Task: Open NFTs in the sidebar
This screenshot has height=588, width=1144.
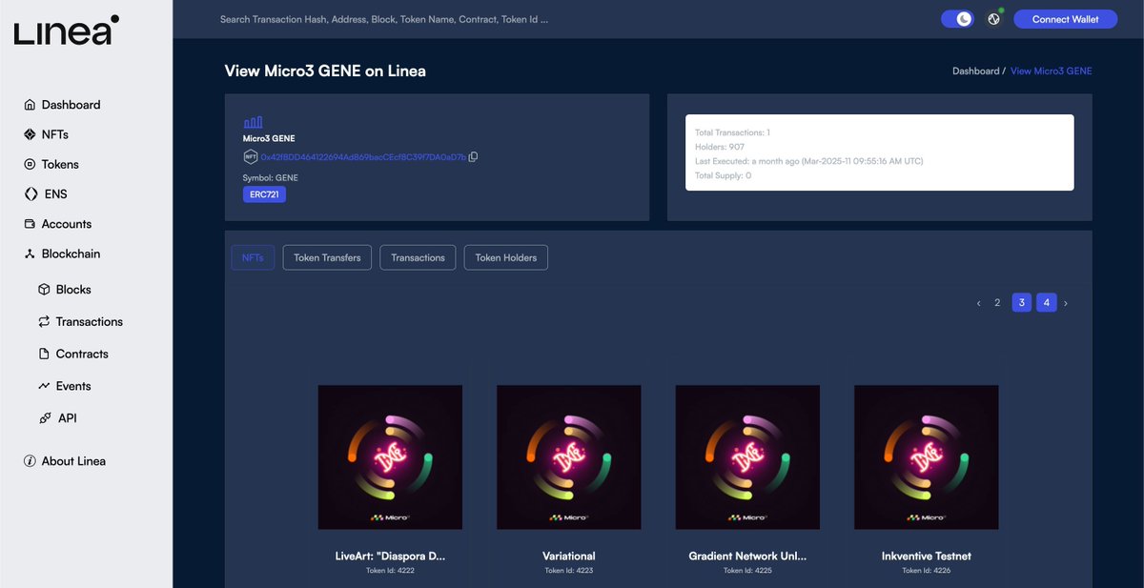Action: 55,134
